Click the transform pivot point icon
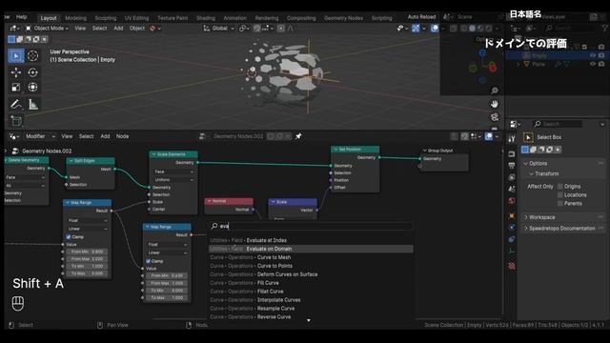 click(244, 29)
